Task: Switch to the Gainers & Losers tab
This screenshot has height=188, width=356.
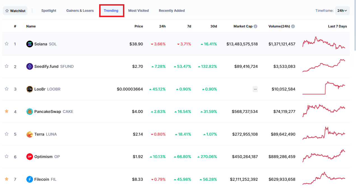Action: pyautogui.click(x=80, y=11)
